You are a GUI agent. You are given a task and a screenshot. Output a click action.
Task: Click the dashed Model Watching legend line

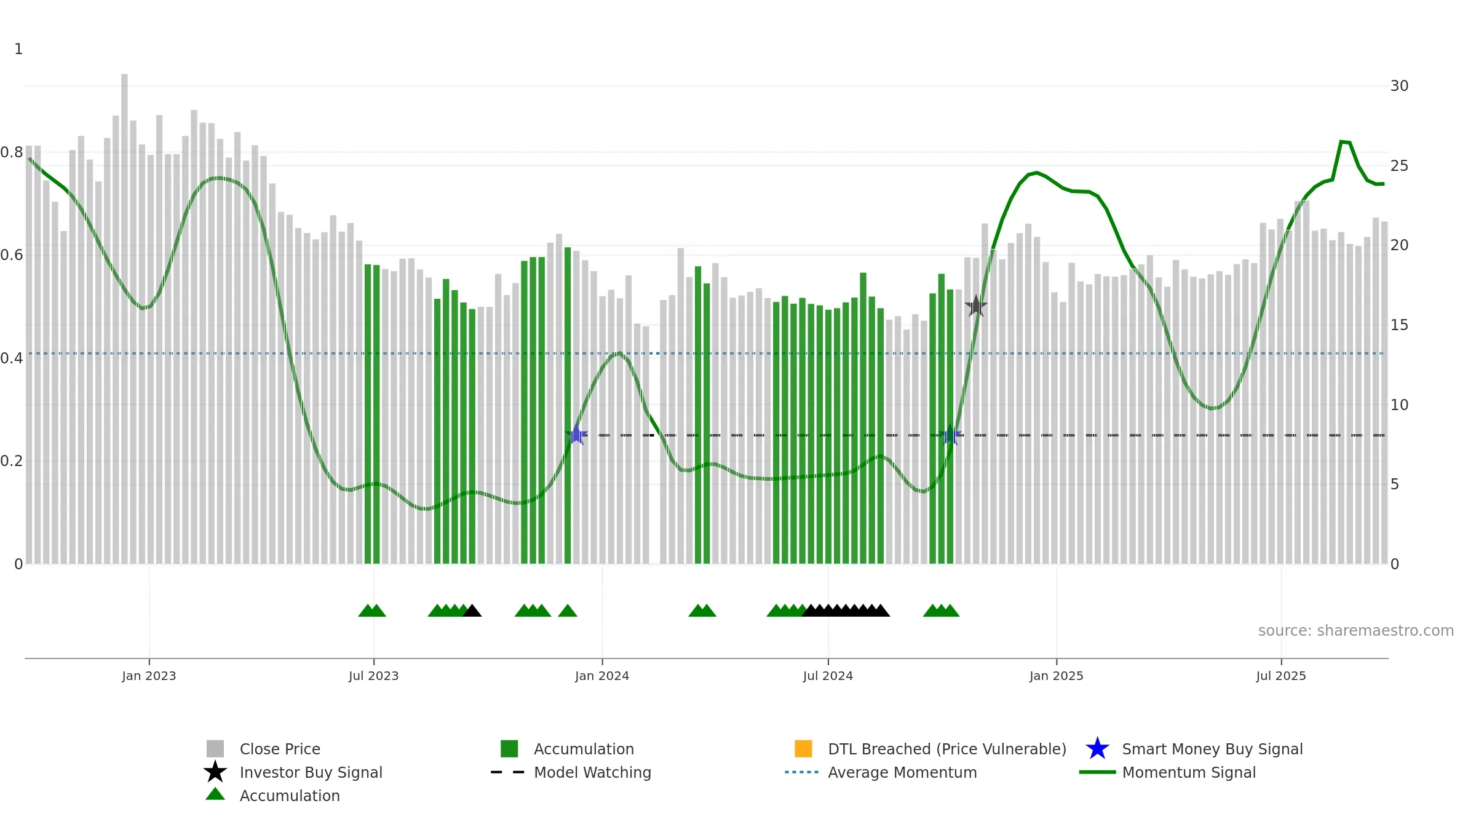click(x=508, y=772)
